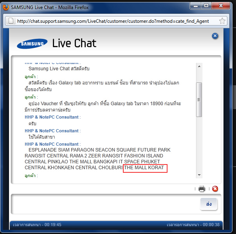Click the text 'THE MALL KORAT'
236x234 pixels.
144,168
